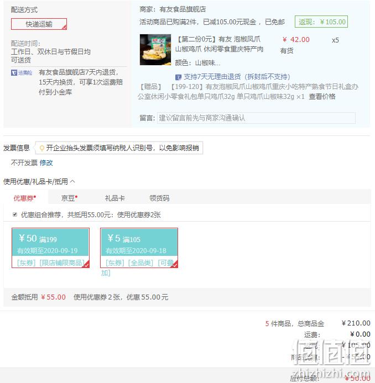Screen dimensions: 375x383
Task: Click the 不开发票 invoice status text
Action: (24, 162)
